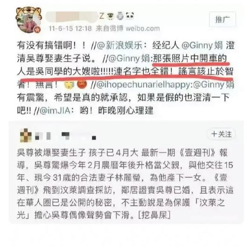The height and width of the screenshot is (247, 252).
Task: Click the 推广 promote button
Action: pyautogui.click(x=222, y=19)
